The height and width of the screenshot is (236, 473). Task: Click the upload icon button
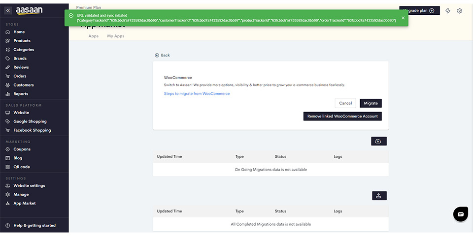tap(379, 196)
